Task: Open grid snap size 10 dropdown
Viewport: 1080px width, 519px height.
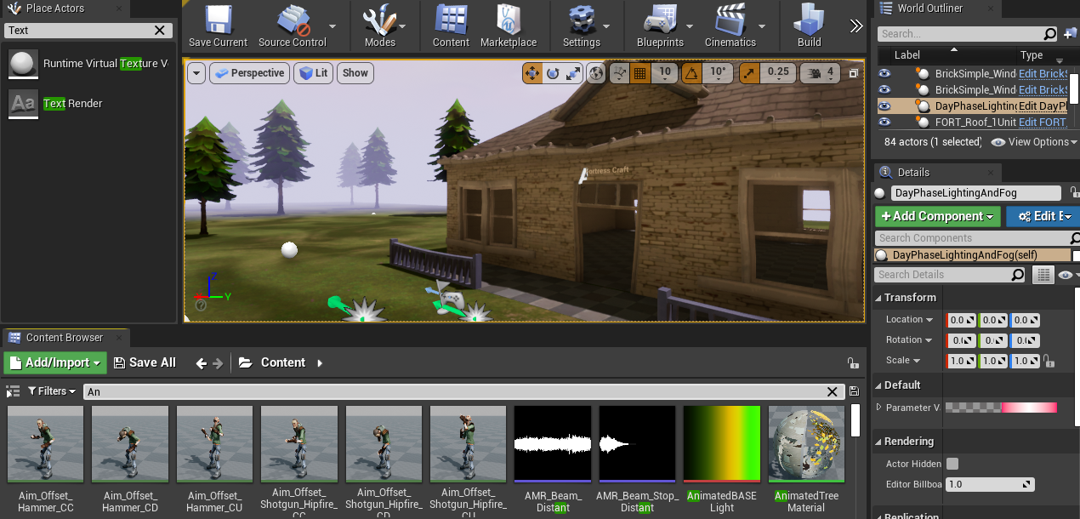Action: pyautogui.click(x=665, y=73)
